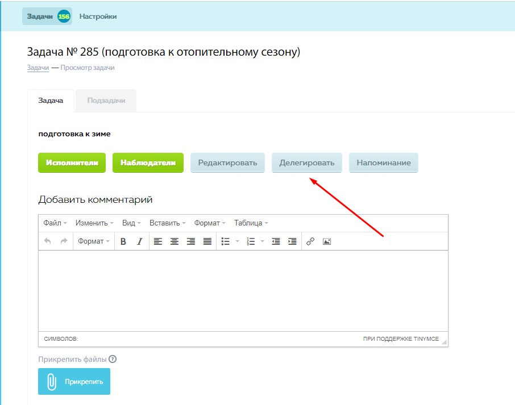The height and width of the screenshot is (405, 515).
Task: Open the Вставить menu in the editor
Action: 168,223
